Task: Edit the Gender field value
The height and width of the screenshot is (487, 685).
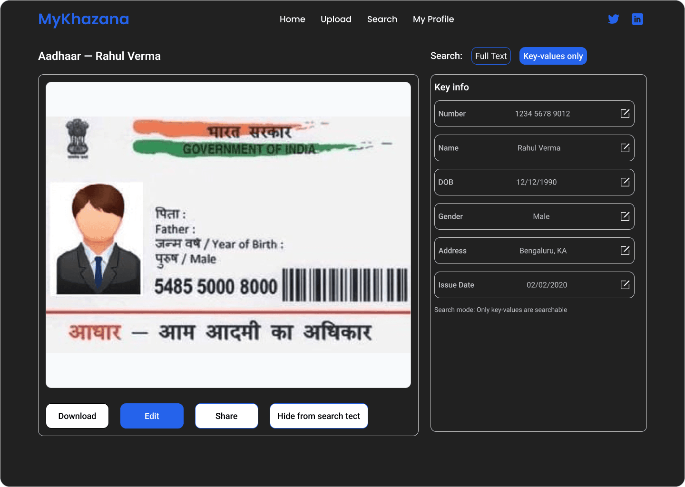Action: [x=625, y=216]
